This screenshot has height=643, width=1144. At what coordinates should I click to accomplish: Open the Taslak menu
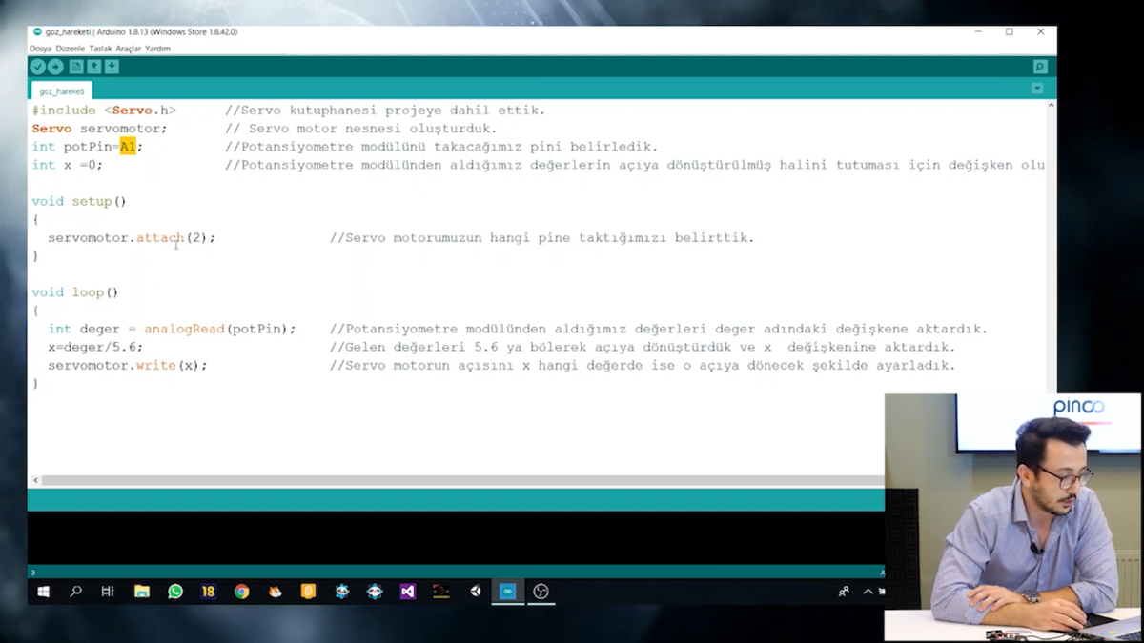tap(100, 49)
